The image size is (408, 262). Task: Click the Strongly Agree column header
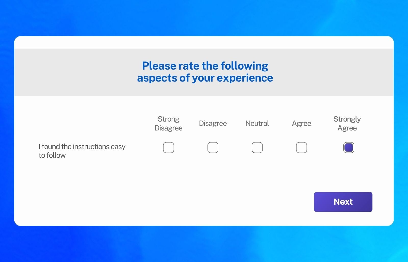point(347,123)
